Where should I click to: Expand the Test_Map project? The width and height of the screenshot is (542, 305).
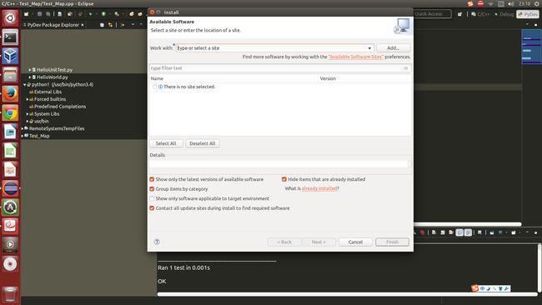click(23, 136)
